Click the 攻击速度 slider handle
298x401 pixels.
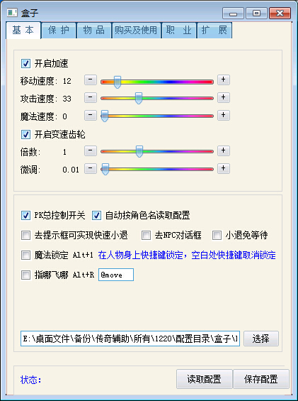coord(139,98)
